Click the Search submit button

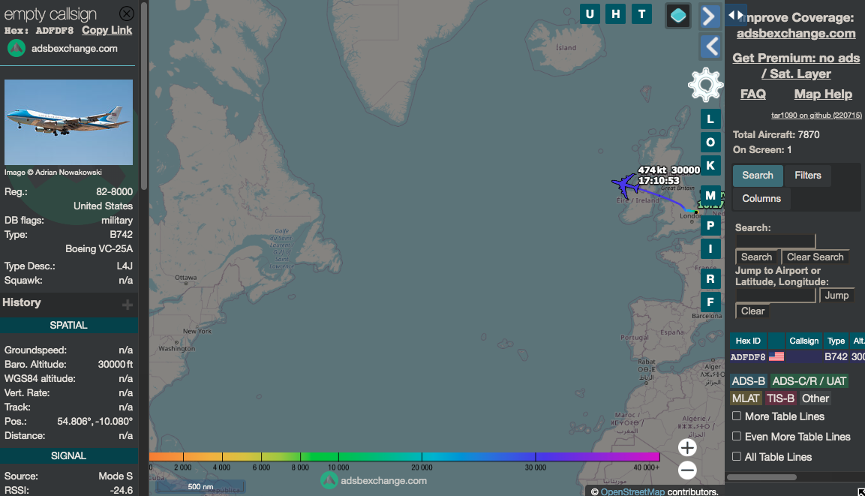click(x=756, y=257)
